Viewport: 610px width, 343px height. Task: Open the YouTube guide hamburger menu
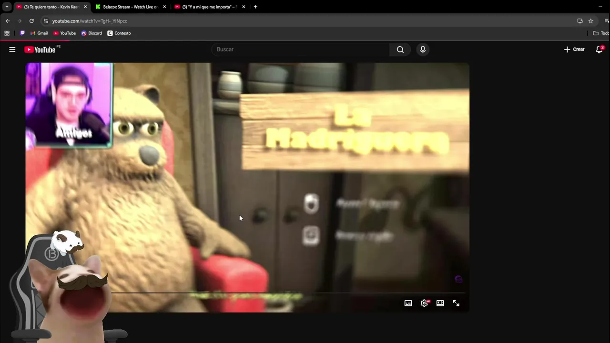click(12, 50)
